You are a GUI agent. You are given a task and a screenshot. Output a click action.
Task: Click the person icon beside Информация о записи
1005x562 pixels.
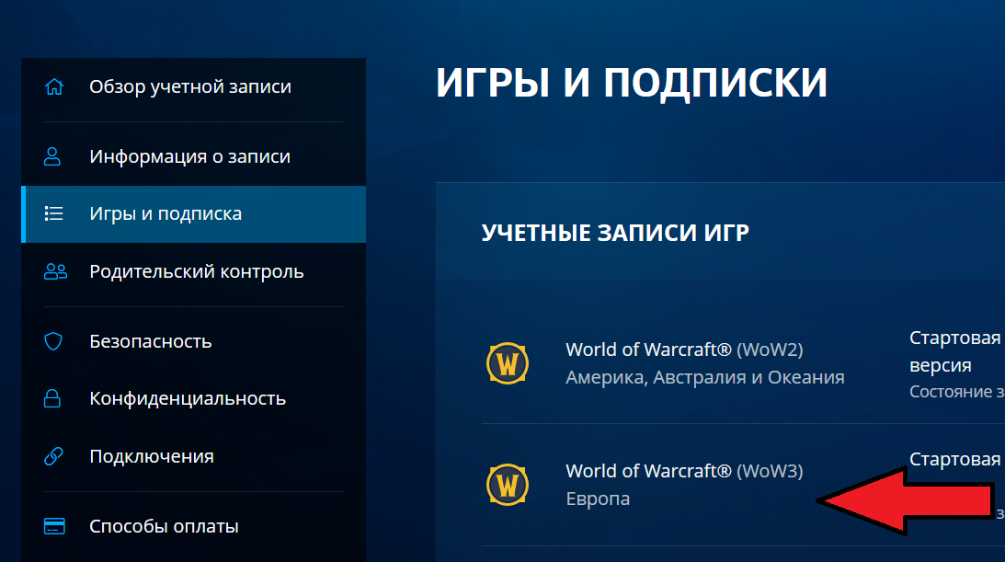point(52,156)
